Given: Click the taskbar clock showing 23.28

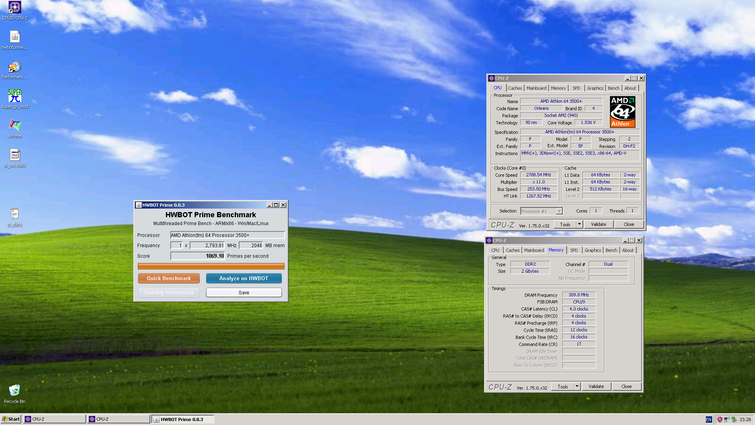Looking at the screenshot, I should [x=745, y=419].
